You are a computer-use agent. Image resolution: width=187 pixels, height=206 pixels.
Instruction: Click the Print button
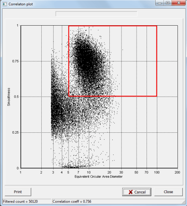(18, 192)
